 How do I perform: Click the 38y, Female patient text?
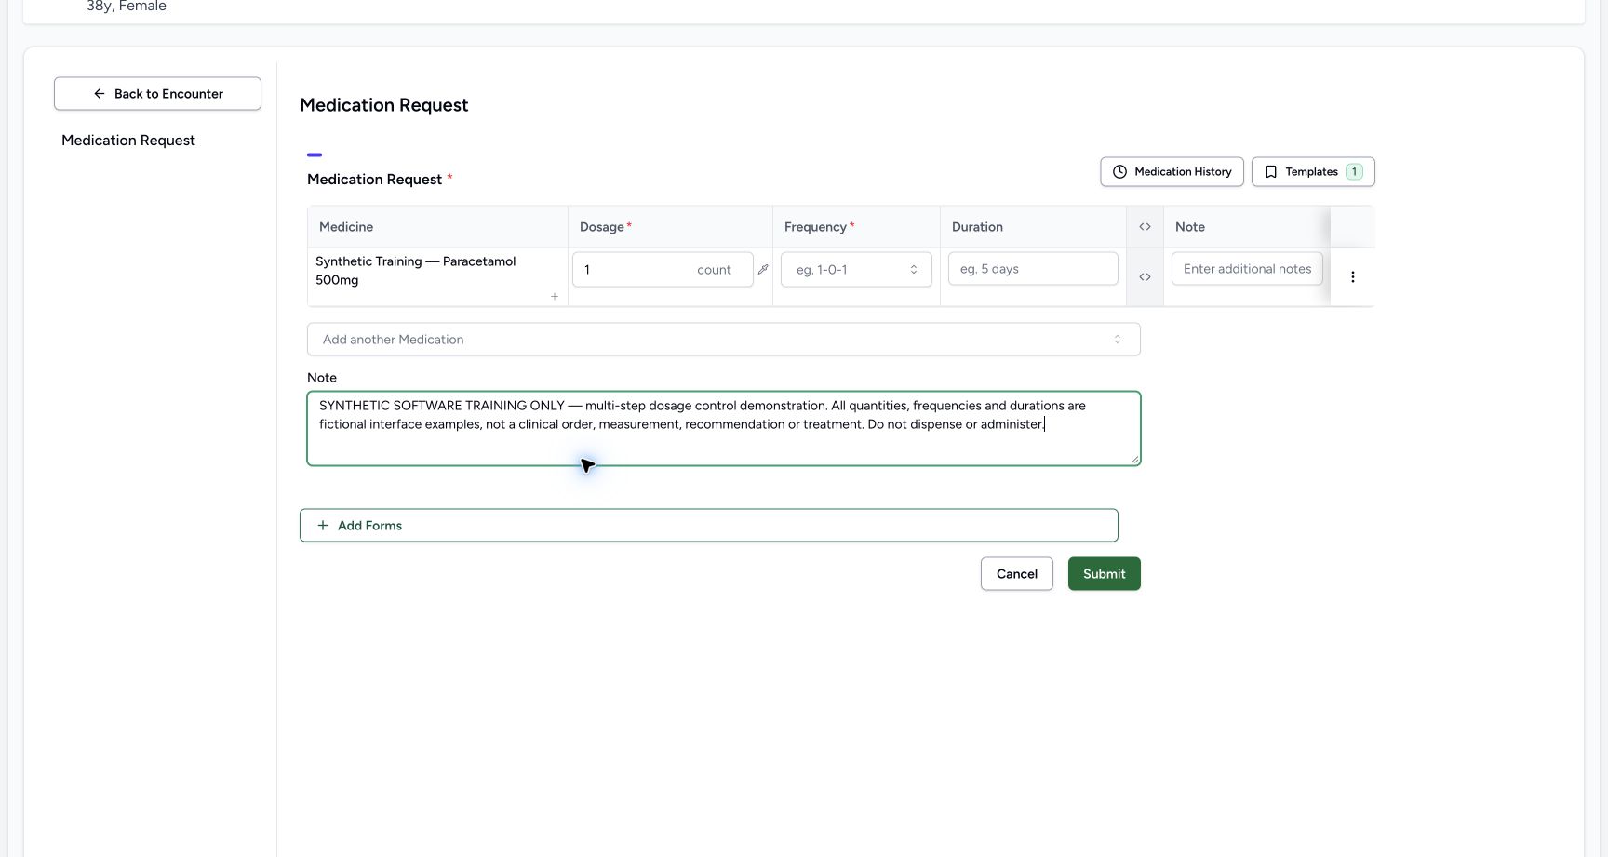pos(127,7)
